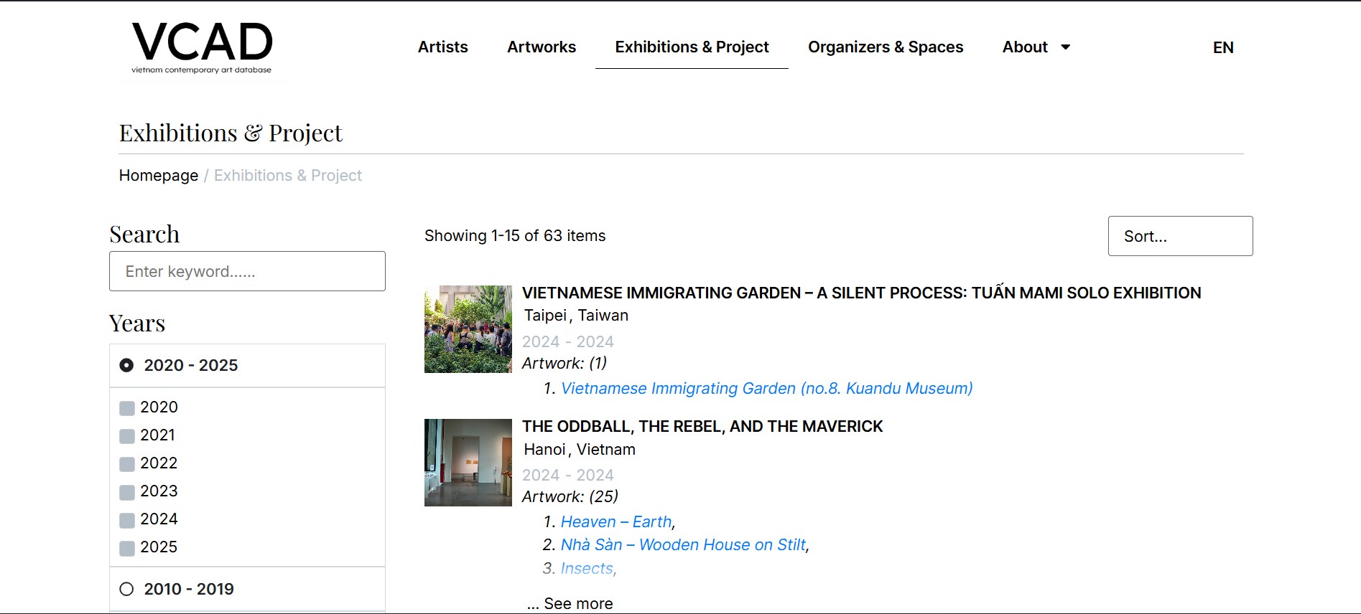This screenshot has height=614, width=1361.
Task: Click the VCAD logo
Action: pyautogui.click(x=202, y=47)
